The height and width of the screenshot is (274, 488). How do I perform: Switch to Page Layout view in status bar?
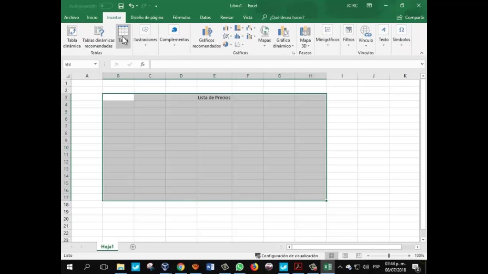345,255
